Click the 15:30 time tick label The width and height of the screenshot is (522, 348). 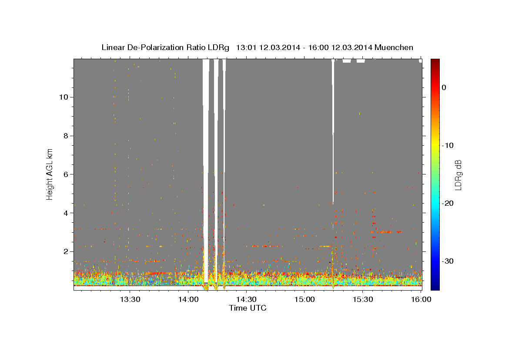(363, 299)
